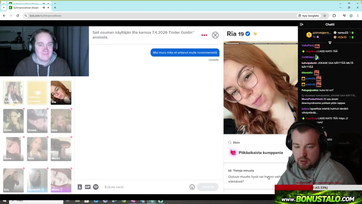Open r02k10 leaderboard entry
Viewport: 362px width, 204px height.
coord(344,37)
